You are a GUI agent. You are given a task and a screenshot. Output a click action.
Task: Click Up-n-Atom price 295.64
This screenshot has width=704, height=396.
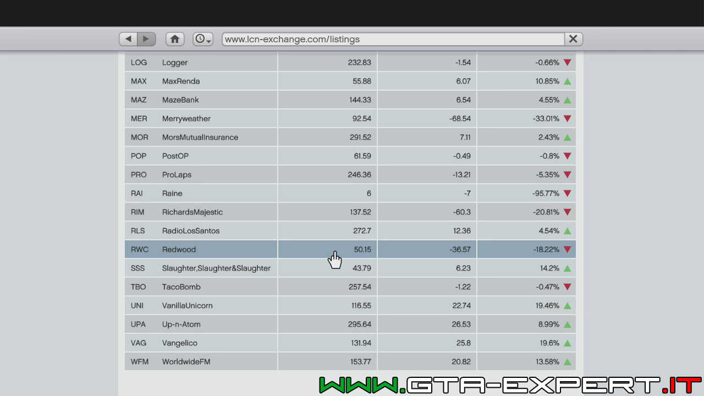[x=360, y=324]
